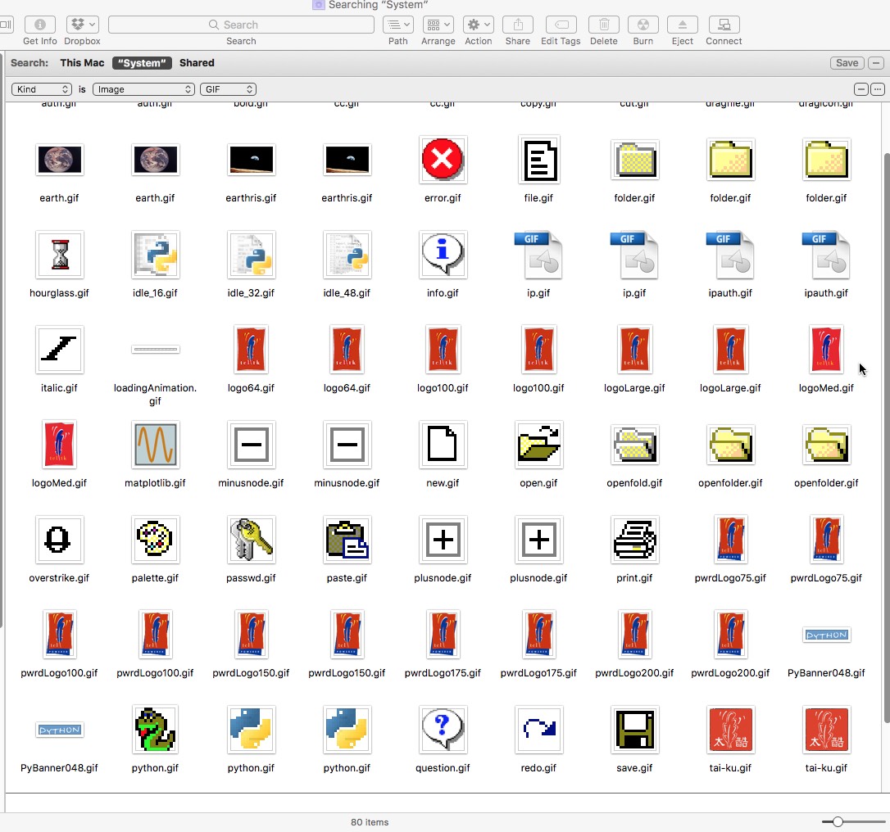Select the open.gif folder icon
Image resolution: width=890 pixels, height=832 pixels.
538,445
